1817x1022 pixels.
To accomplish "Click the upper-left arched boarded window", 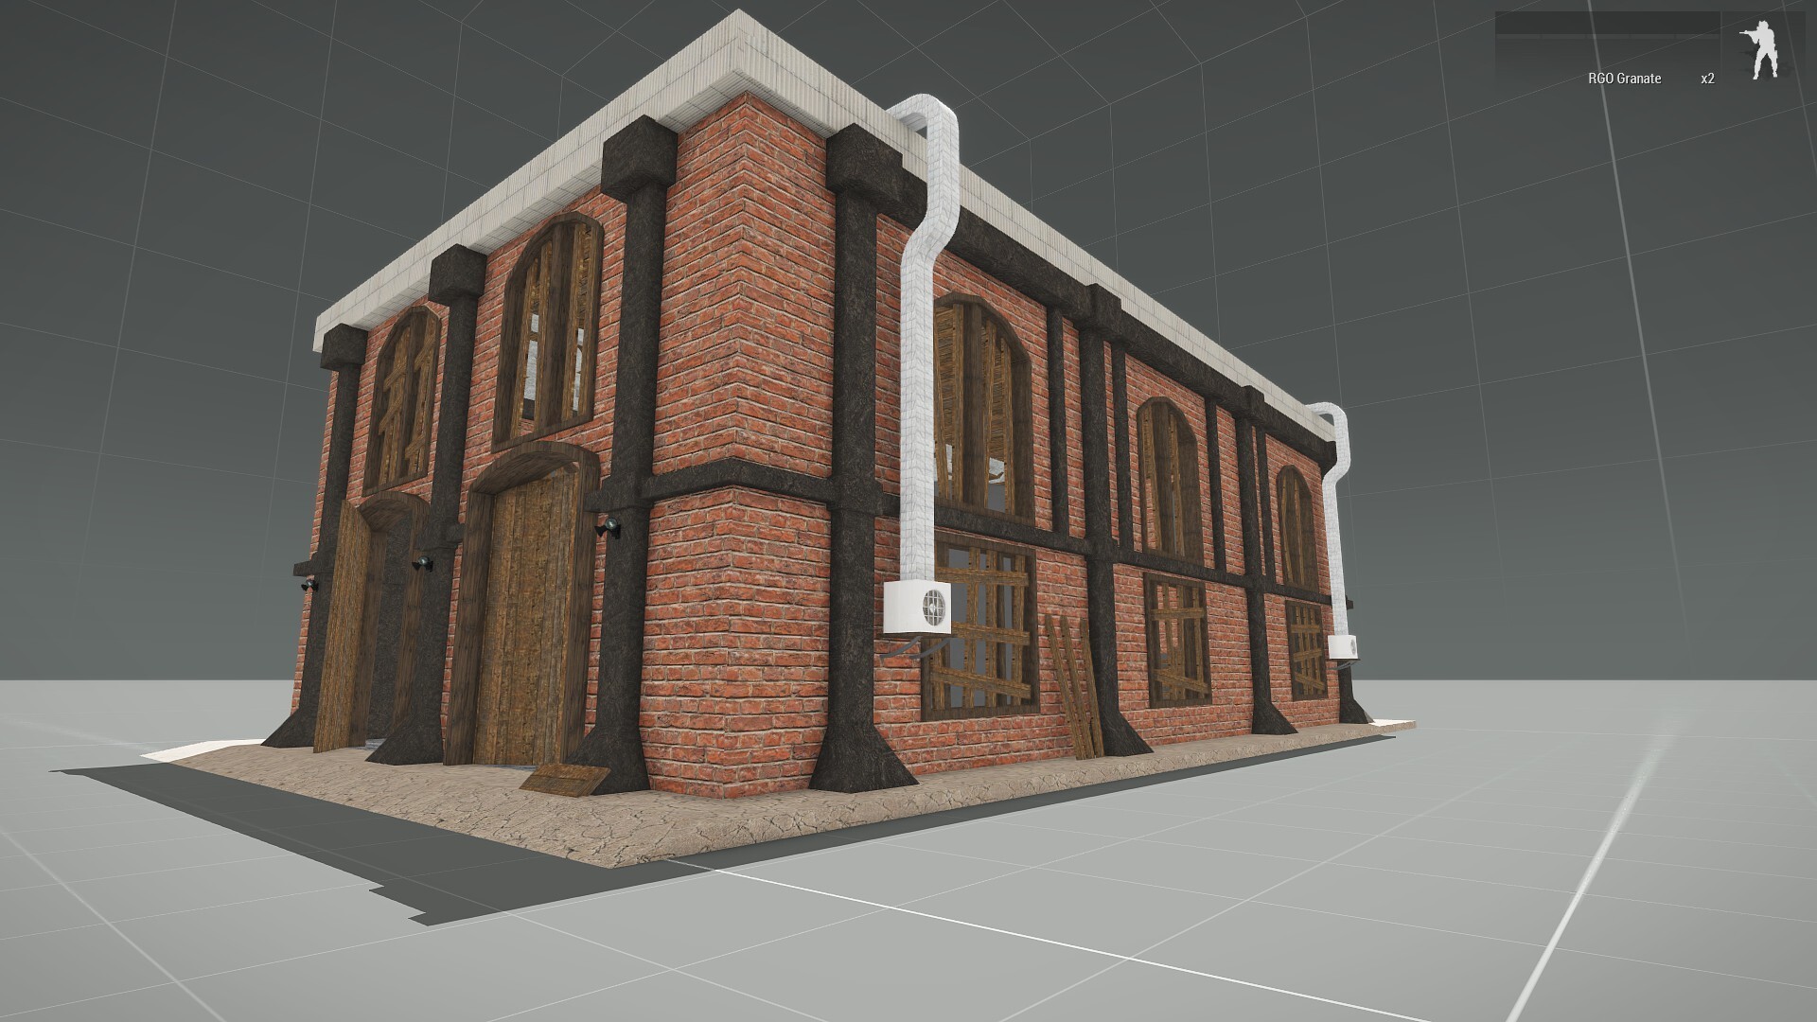I will pos(407,397).
